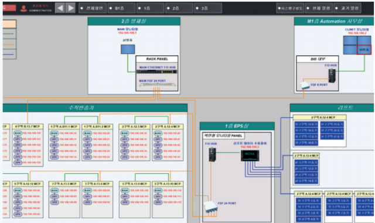
Task: Click the 리프트 section title bar
Action: pyautogui.click(x=332, y=108)
